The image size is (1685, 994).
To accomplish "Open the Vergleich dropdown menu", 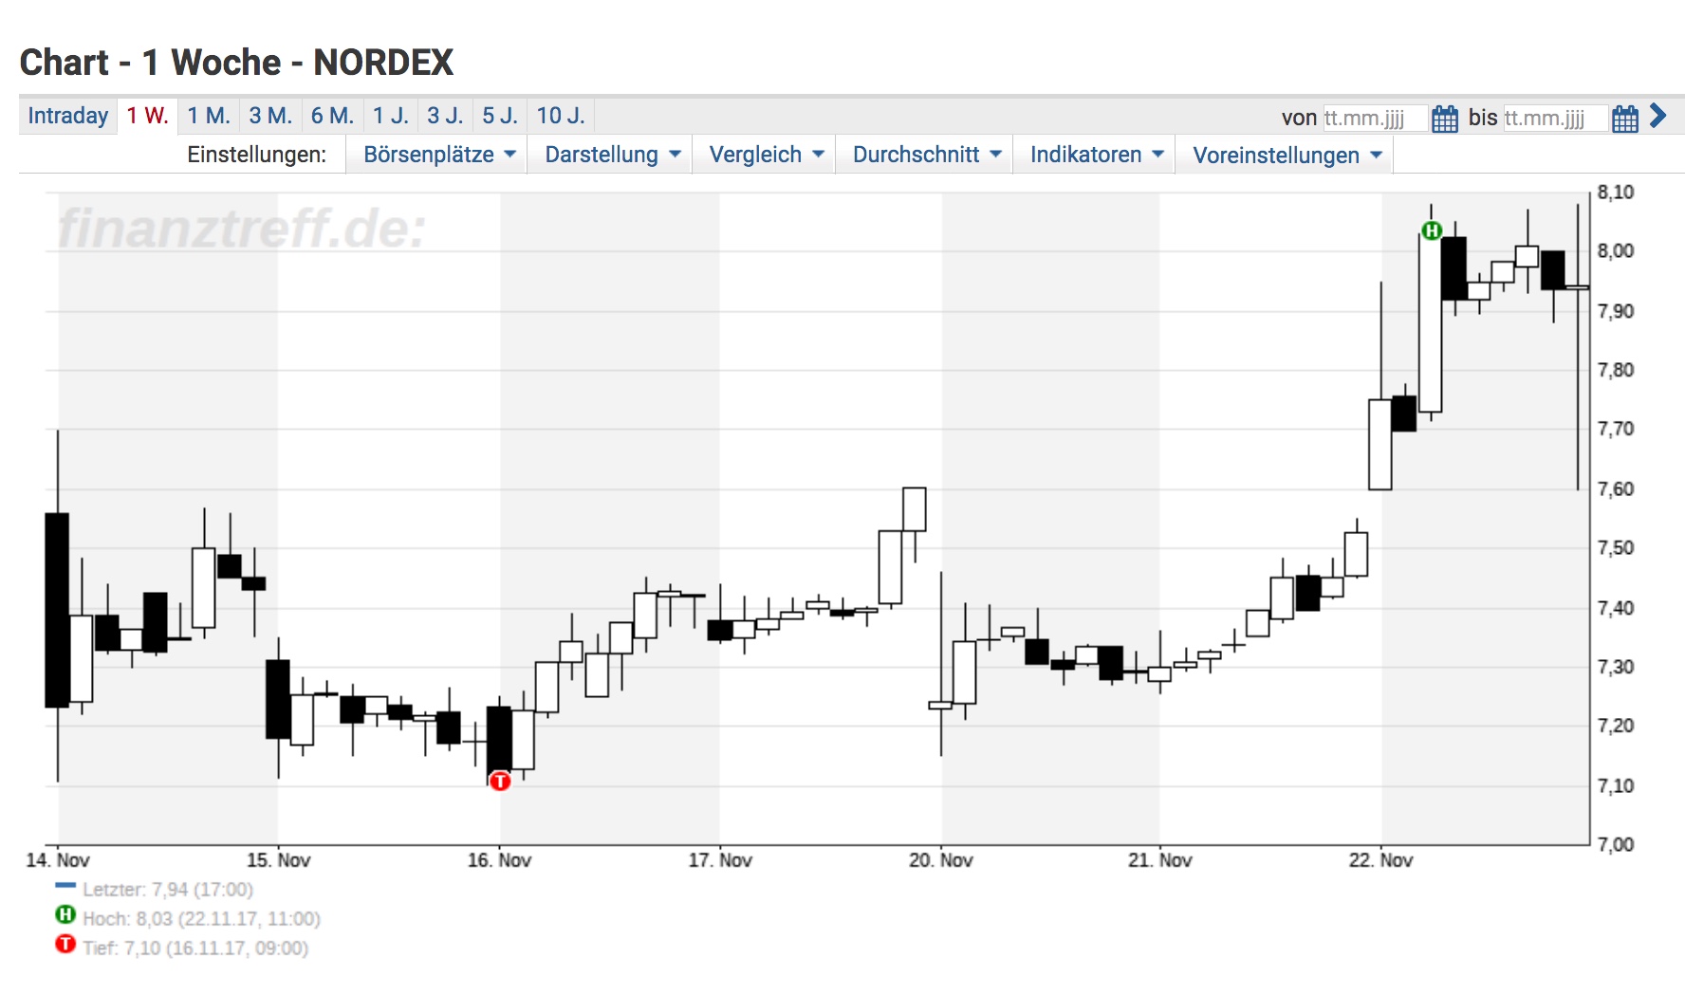I will [767, 155].
